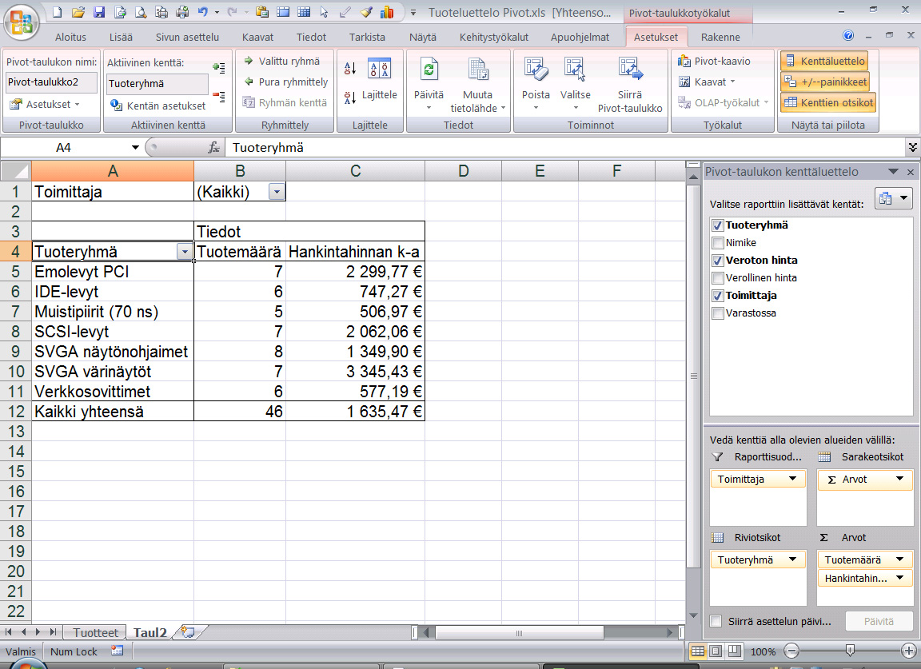Open the Excel help question mark

pos(848,35)
